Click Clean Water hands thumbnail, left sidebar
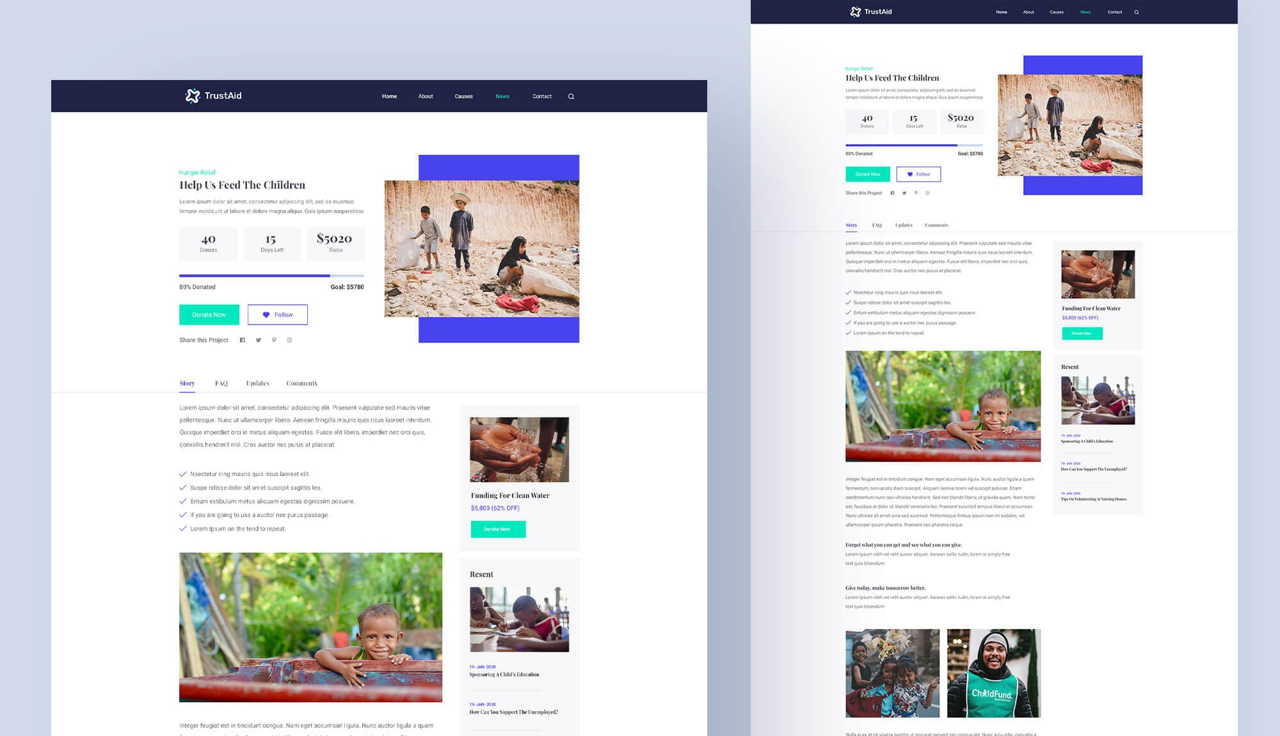This screenshot has width=1280, height=736. coord(519,450)
